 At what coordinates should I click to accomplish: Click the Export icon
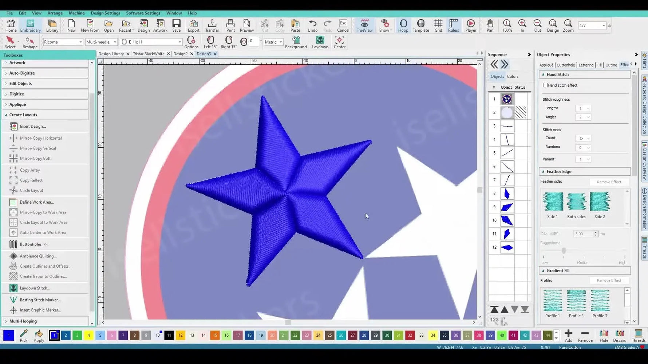coord(194,25)
